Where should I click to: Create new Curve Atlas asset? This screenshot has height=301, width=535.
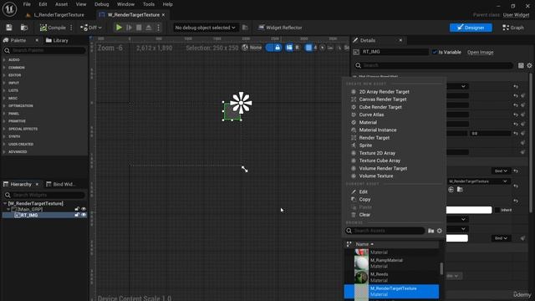pos(371,115)
